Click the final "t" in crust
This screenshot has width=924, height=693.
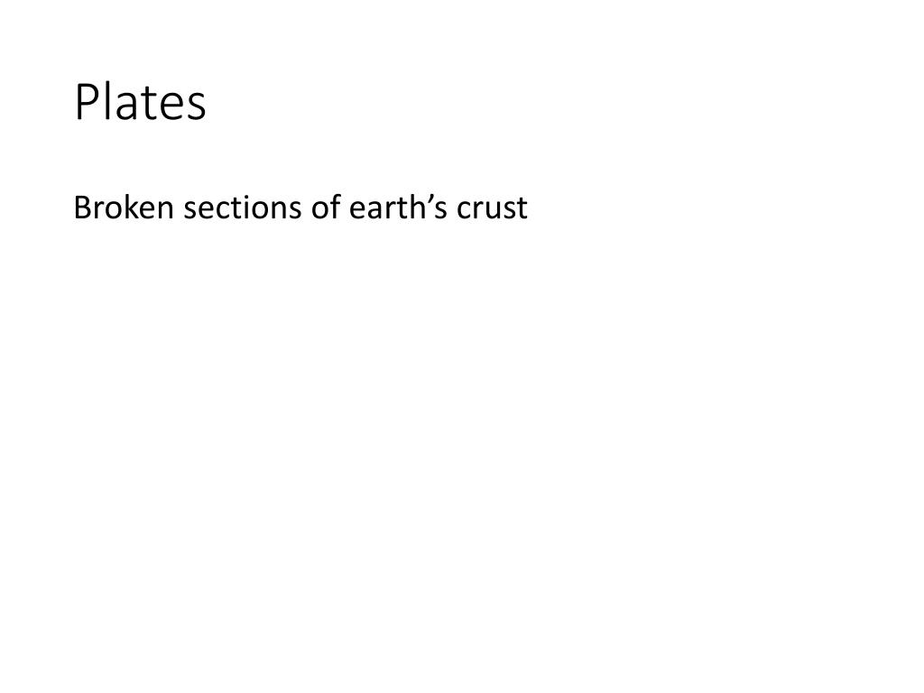click(x=522, y=209)
